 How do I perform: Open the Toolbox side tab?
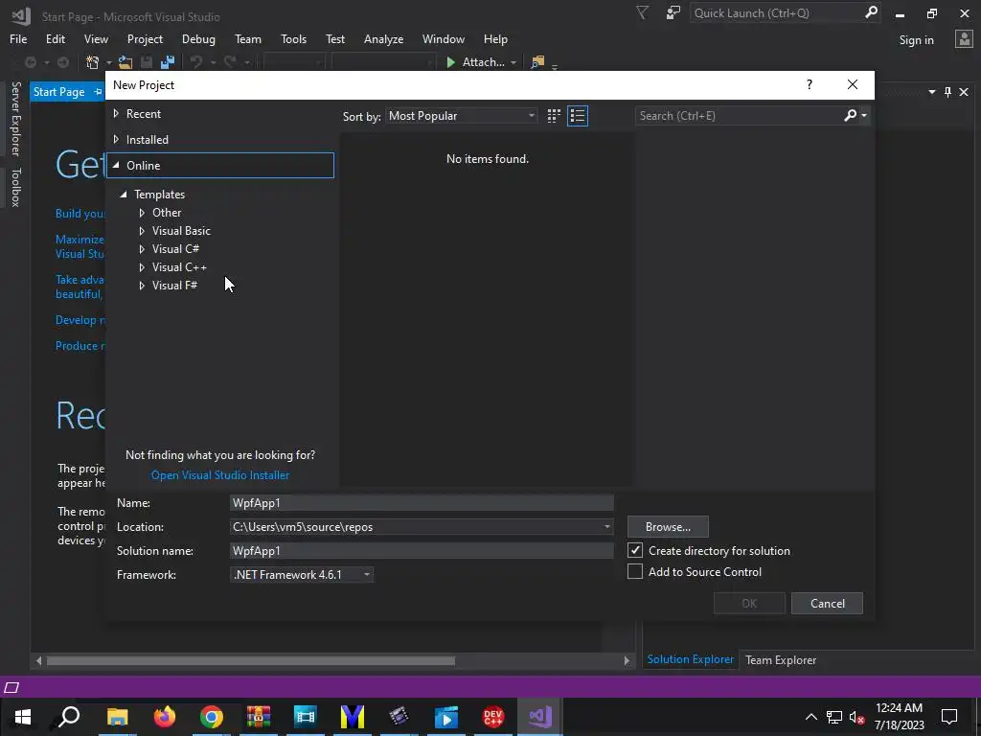tap(15, 187)
